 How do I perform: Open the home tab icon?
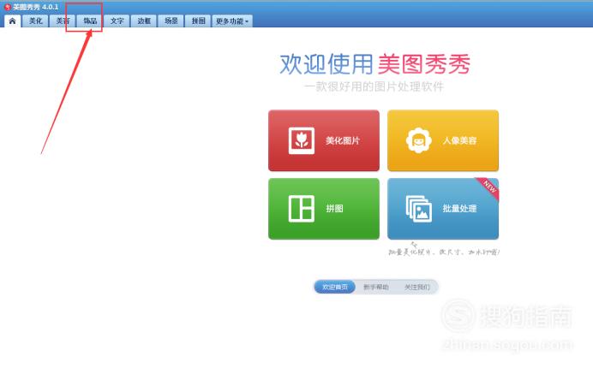(12, 21)
